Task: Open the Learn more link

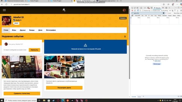Action: click(x=158, y=61)
